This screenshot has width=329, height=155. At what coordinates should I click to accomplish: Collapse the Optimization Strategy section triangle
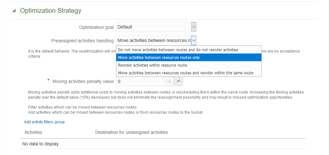point(13,11)
